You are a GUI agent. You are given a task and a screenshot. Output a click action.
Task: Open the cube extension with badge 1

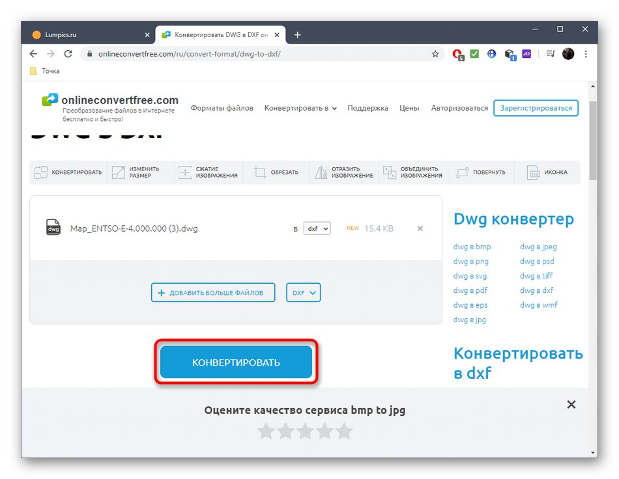(x=510, y=55)
